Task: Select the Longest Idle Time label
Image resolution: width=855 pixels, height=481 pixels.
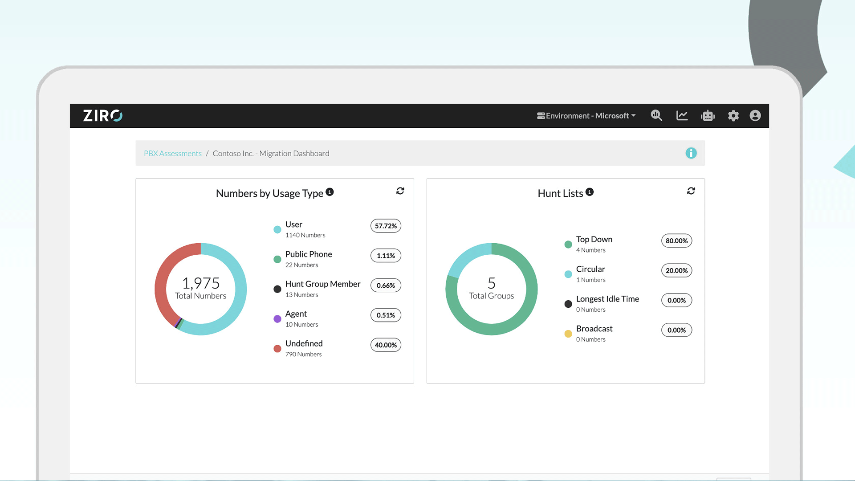Action: tap(607, 299)
